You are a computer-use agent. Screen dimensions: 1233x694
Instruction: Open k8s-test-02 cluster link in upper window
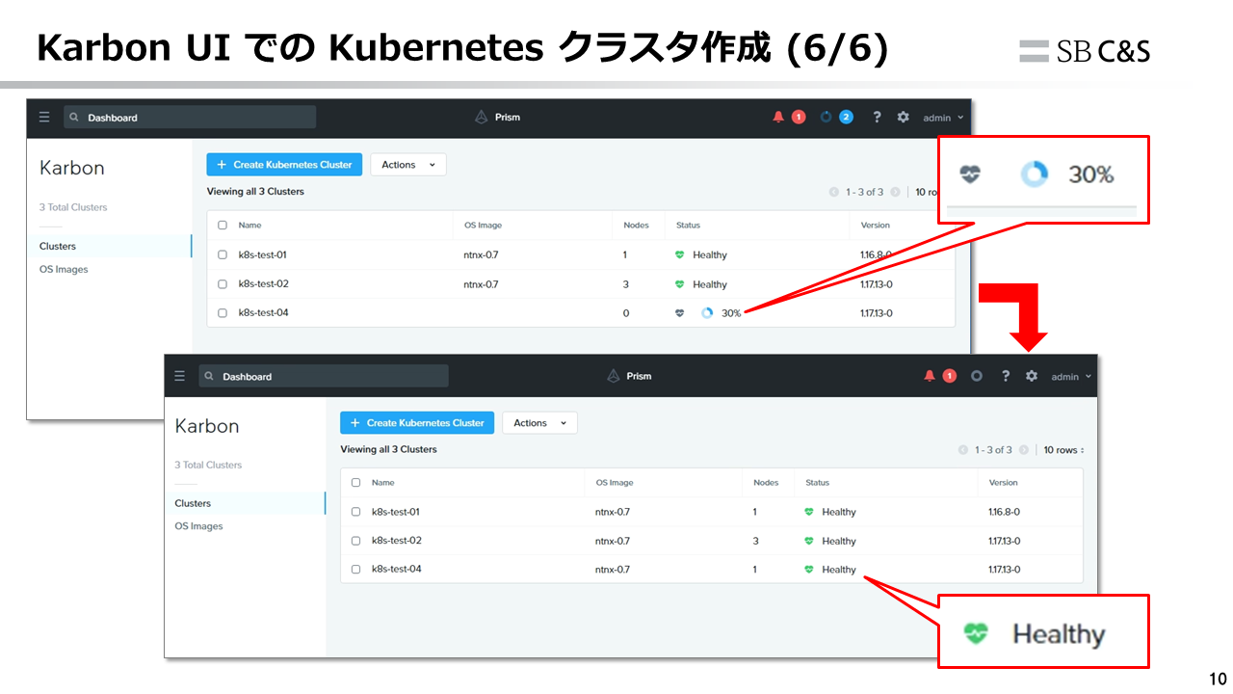[264, 284]
